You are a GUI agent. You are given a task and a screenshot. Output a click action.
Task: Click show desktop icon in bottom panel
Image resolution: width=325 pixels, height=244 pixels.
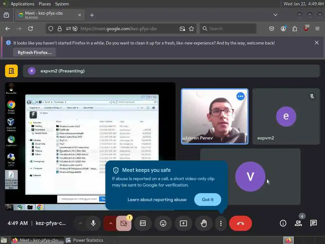[x=4, y=240]
